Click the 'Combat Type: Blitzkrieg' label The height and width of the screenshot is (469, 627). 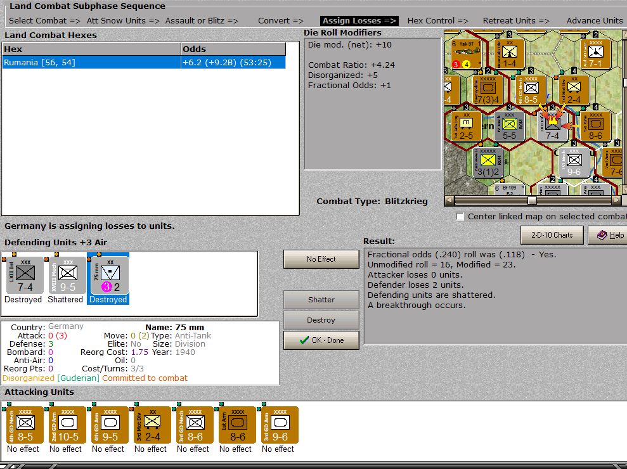tap(372, 202)
